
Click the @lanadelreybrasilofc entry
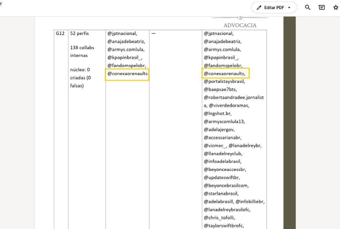click(227, 209)
